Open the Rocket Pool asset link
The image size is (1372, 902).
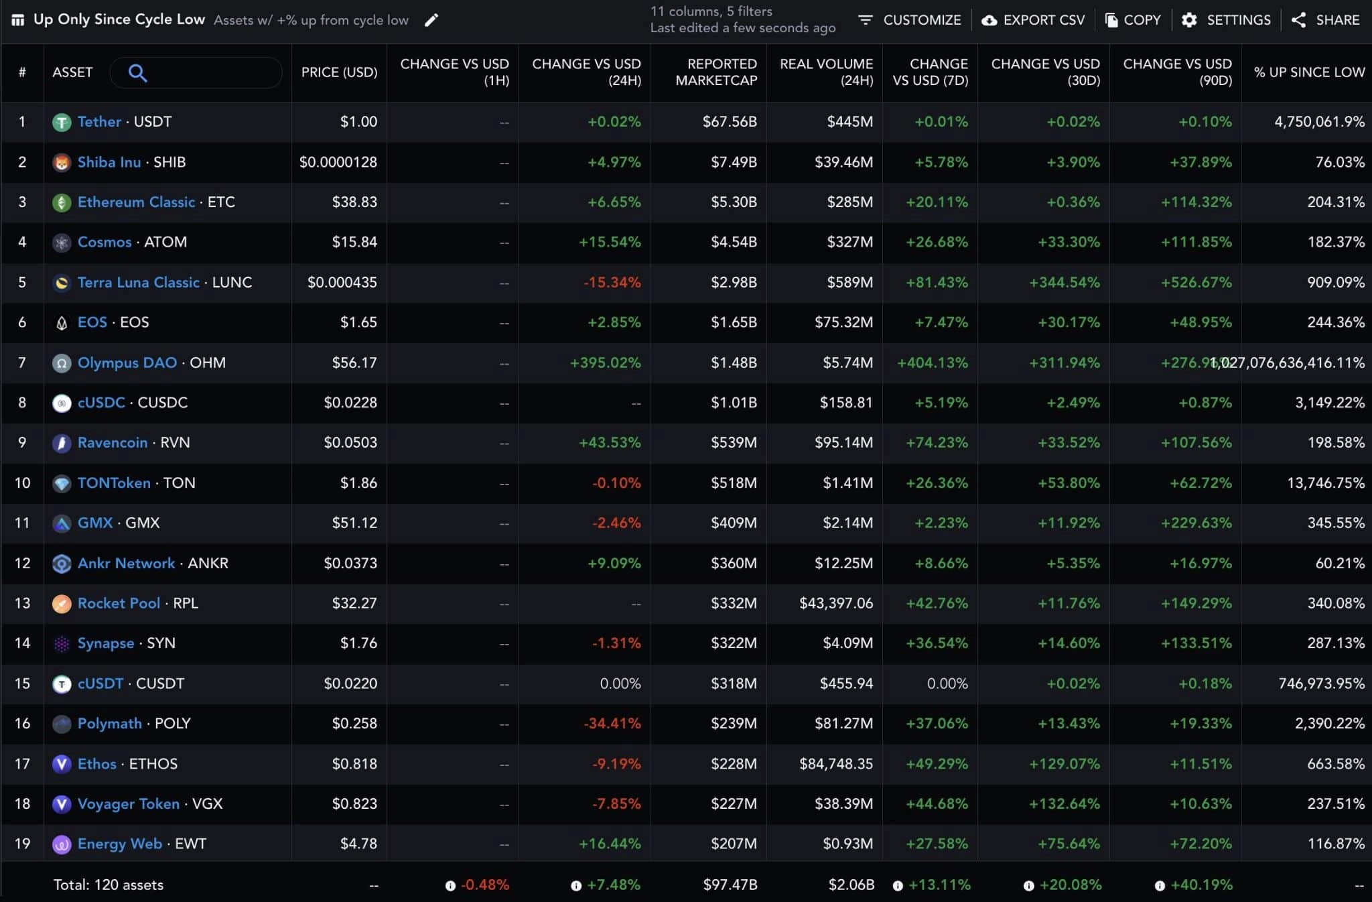pos(119,604)
